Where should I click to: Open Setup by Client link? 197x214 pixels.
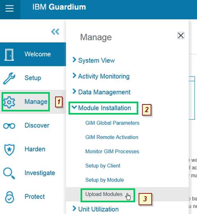(103, 166)
